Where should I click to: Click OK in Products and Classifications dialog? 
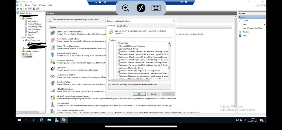click(x=139, y=94)
